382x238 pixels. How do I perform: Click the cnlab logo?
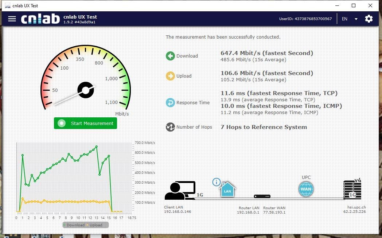tap(40, 19)
